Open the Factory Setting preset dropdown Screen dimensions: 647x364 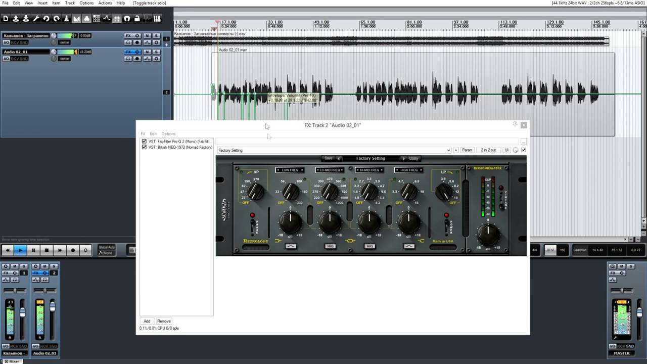[334, 150]
